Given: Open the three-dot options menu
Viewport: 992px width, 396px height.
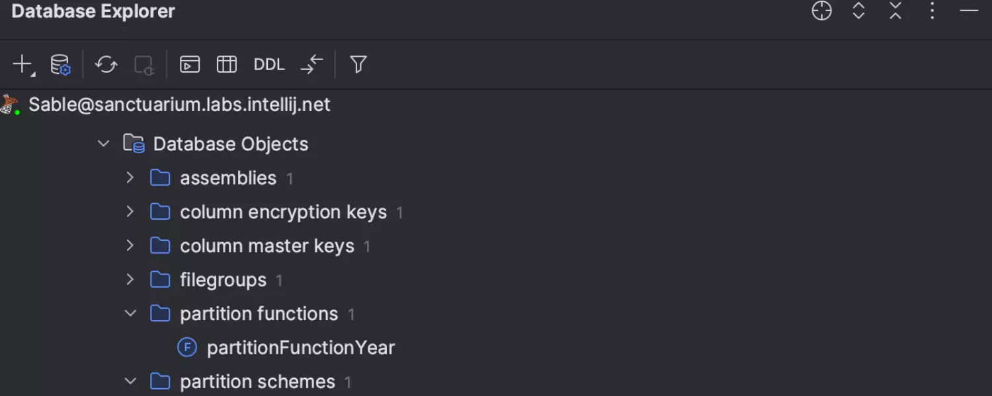Looking at the screenshot, I should [x=932, y=11].
